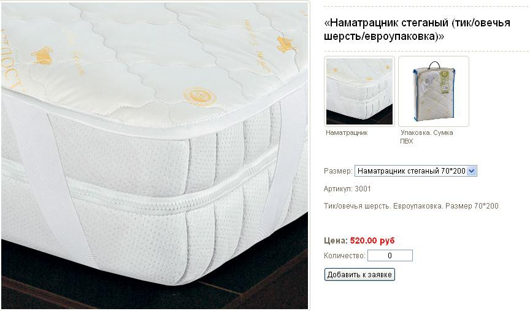Focus the Количество input field

390,256
